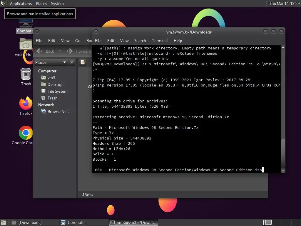Viewport: 301px width, 226px height.
Task: Open the terminal File menu
Action: tap(98, 41)
